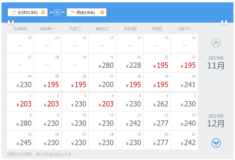235x160 pixels.
Task: Select today's fare cell marked 今 ¥280
Action: click(x=102, y=63)
